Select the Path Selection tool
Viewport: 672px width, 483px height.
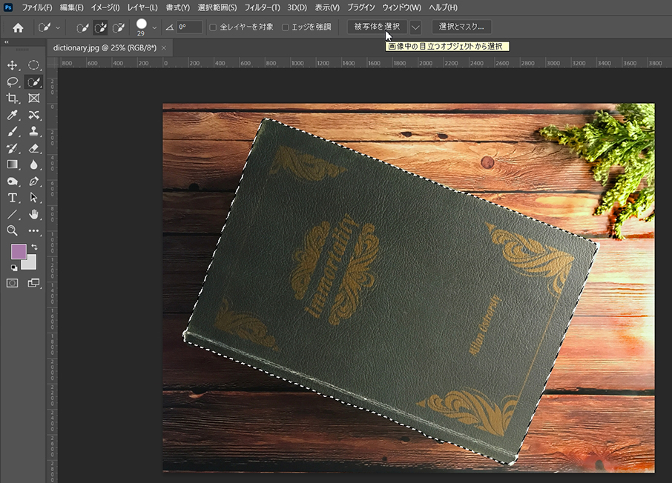(34, 197)
